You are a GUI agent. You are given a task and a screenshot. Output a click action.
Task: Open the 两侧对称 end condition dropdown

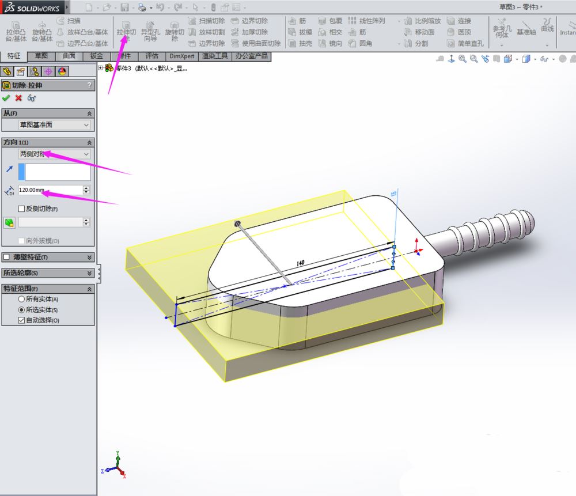pyautogui.click(x=55, y=154)
